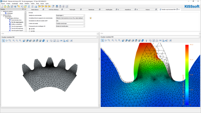Click the info button beside Condições-limite dropdown
Viewport: 201px width, 113px height.
[x=90, y=18]
